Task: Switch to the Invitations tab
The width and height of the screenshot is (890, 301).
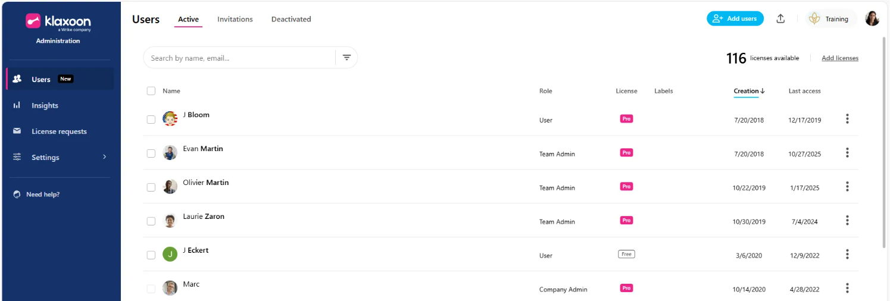Action: [x=235, y=19]
